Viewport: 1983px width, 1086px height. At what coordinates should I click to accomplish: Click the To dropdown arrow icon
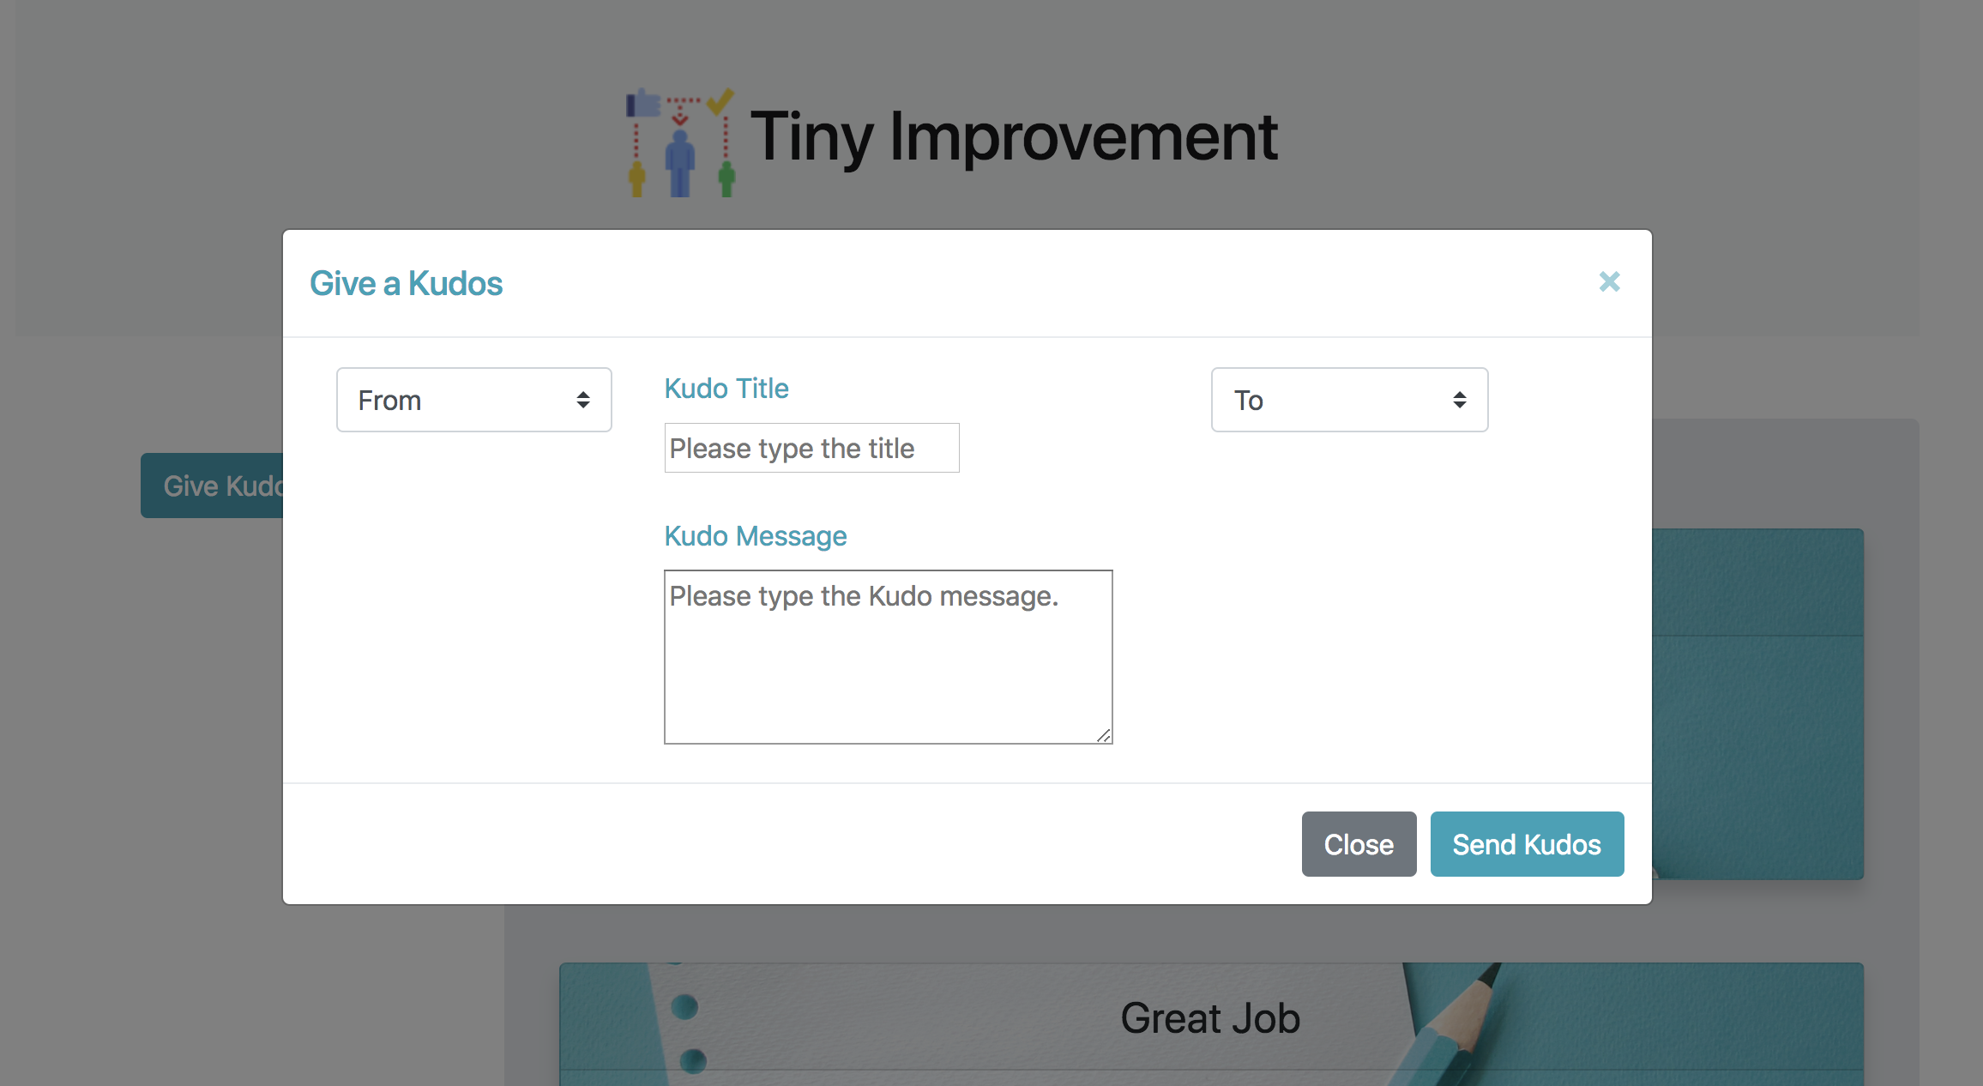[x=1459, y=400]
